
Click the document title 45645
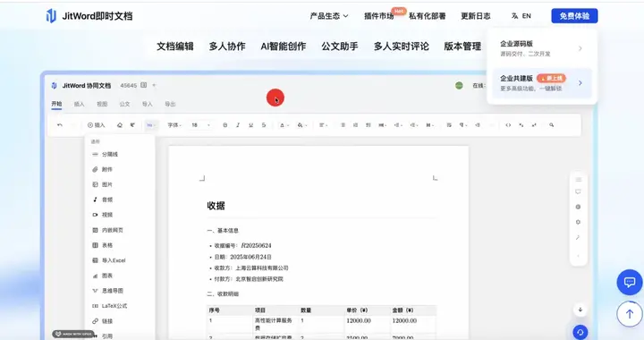[x=129, y=85]
